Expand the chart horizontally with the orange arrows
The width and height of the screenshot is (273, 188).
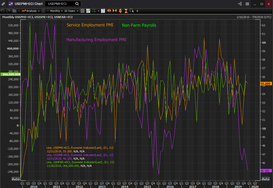click(109, 11)
